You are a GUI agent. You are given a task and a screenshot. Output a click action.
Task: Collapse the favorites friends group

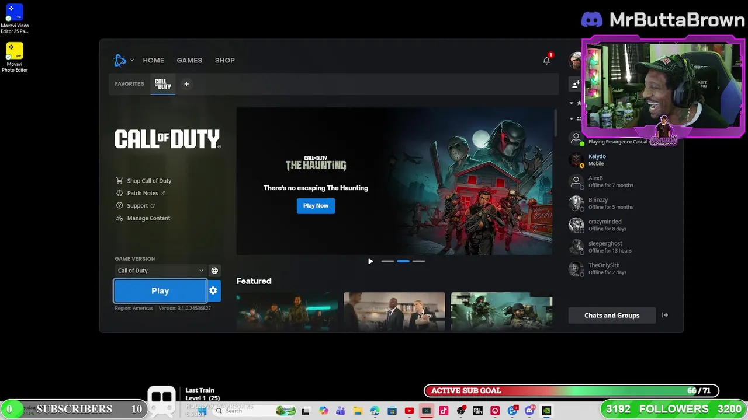[572, 103]
